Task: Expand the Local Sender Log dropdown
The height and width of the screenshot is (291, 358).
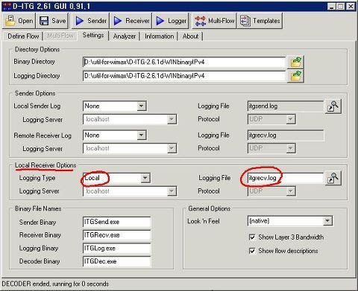Action: click(141, 106)
